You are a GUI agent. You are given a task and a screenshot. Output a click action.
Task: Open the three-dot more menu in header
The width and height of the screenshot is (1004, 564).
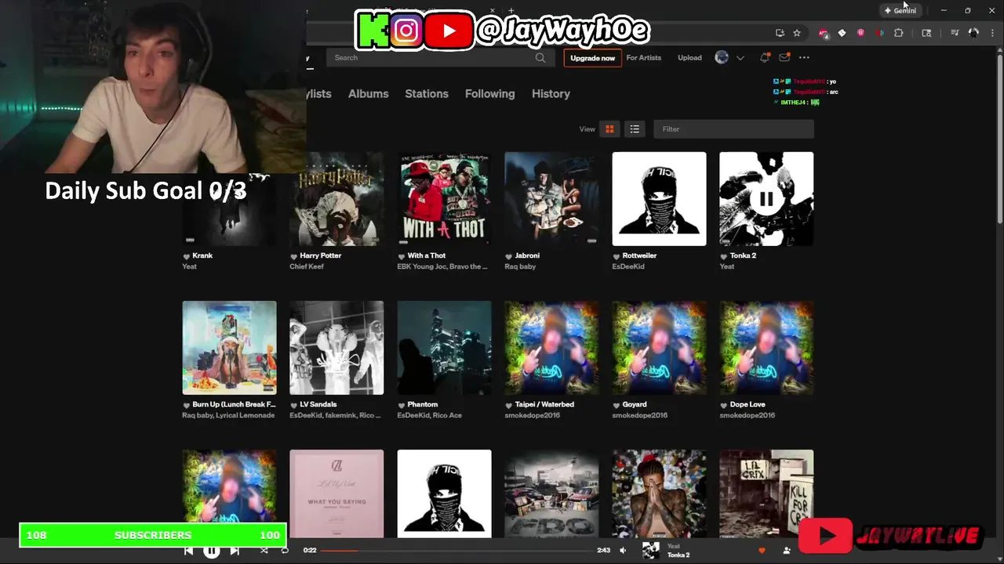pos(803,58)
